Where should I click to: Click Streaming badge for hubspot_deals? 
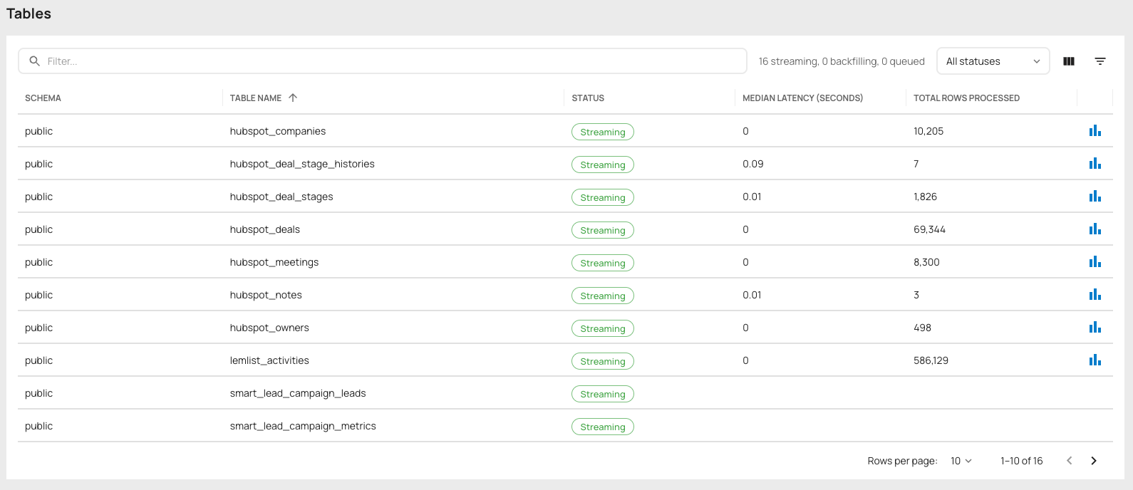point(603,230)
